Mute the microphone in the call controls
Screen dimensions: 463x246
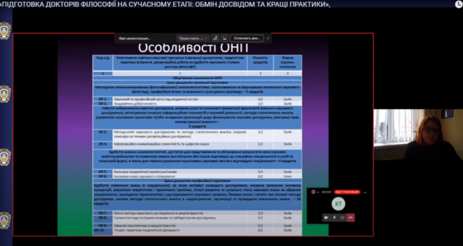(x=333, y=217)
